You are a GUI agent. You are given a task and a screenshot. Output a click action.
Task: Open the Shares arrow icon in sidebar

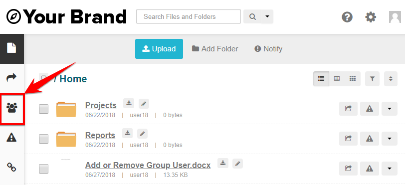click(x=11, y=77)
